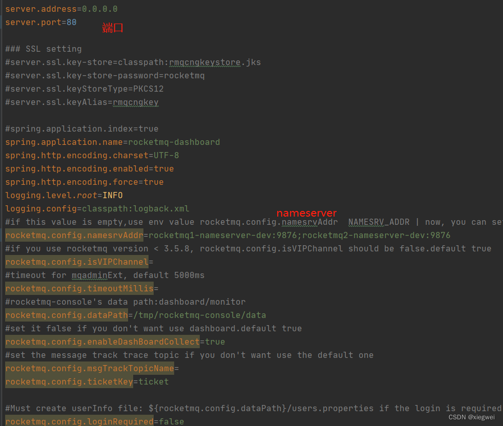
Task: Click the /tmp/rocketmq-console/data value
Action: 200,315
